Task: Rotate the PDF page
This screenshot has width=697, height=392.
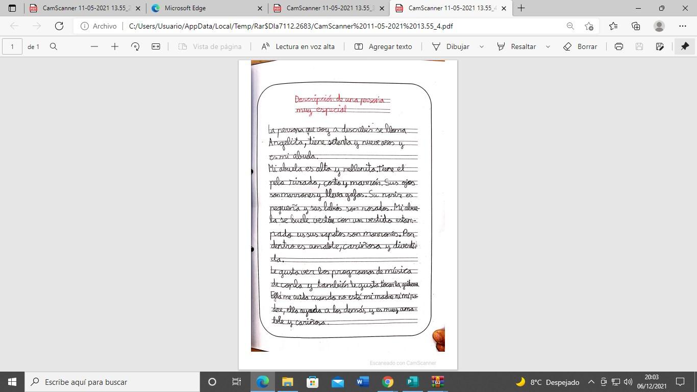Action: coord(135,46)
